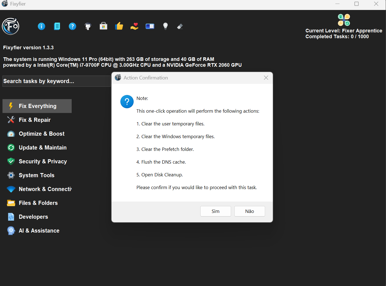The image size is (386, 286).
Task: Select the Developers category
Action: pos(33,217)
